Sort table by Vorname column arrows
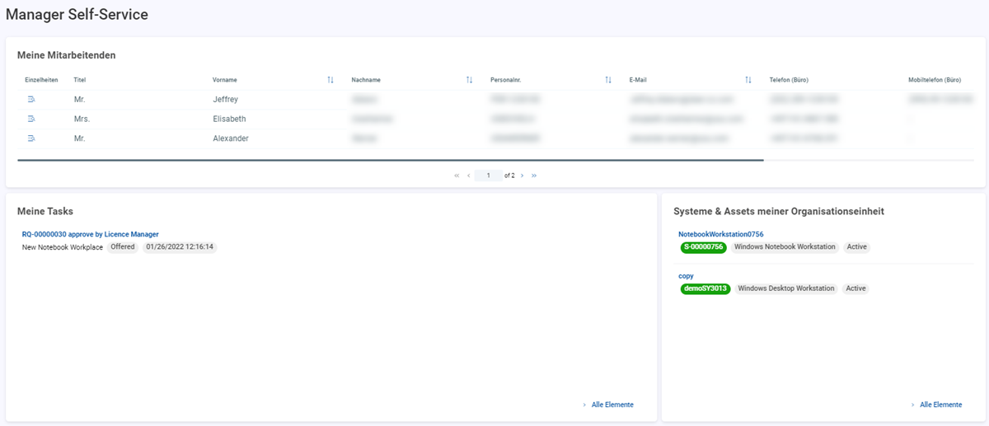The width and height of the screenshot is (989, 426). coord(330,80)
